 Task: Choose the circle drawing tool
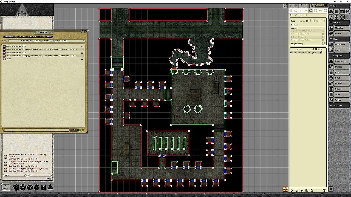(x=306, y=15)
